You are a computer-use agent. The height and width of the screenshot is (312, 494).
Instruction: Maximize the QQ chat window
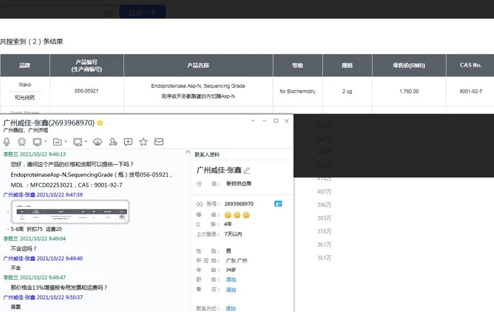(275, 121)
